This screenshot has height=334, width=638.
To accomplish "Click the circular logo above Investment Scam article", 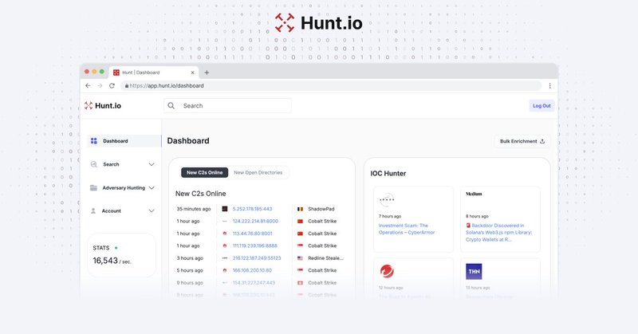I will pos(387,200).
